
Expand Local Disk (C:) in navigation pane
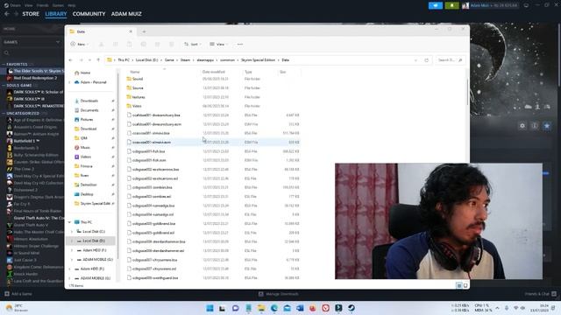(x=72, y=231)
